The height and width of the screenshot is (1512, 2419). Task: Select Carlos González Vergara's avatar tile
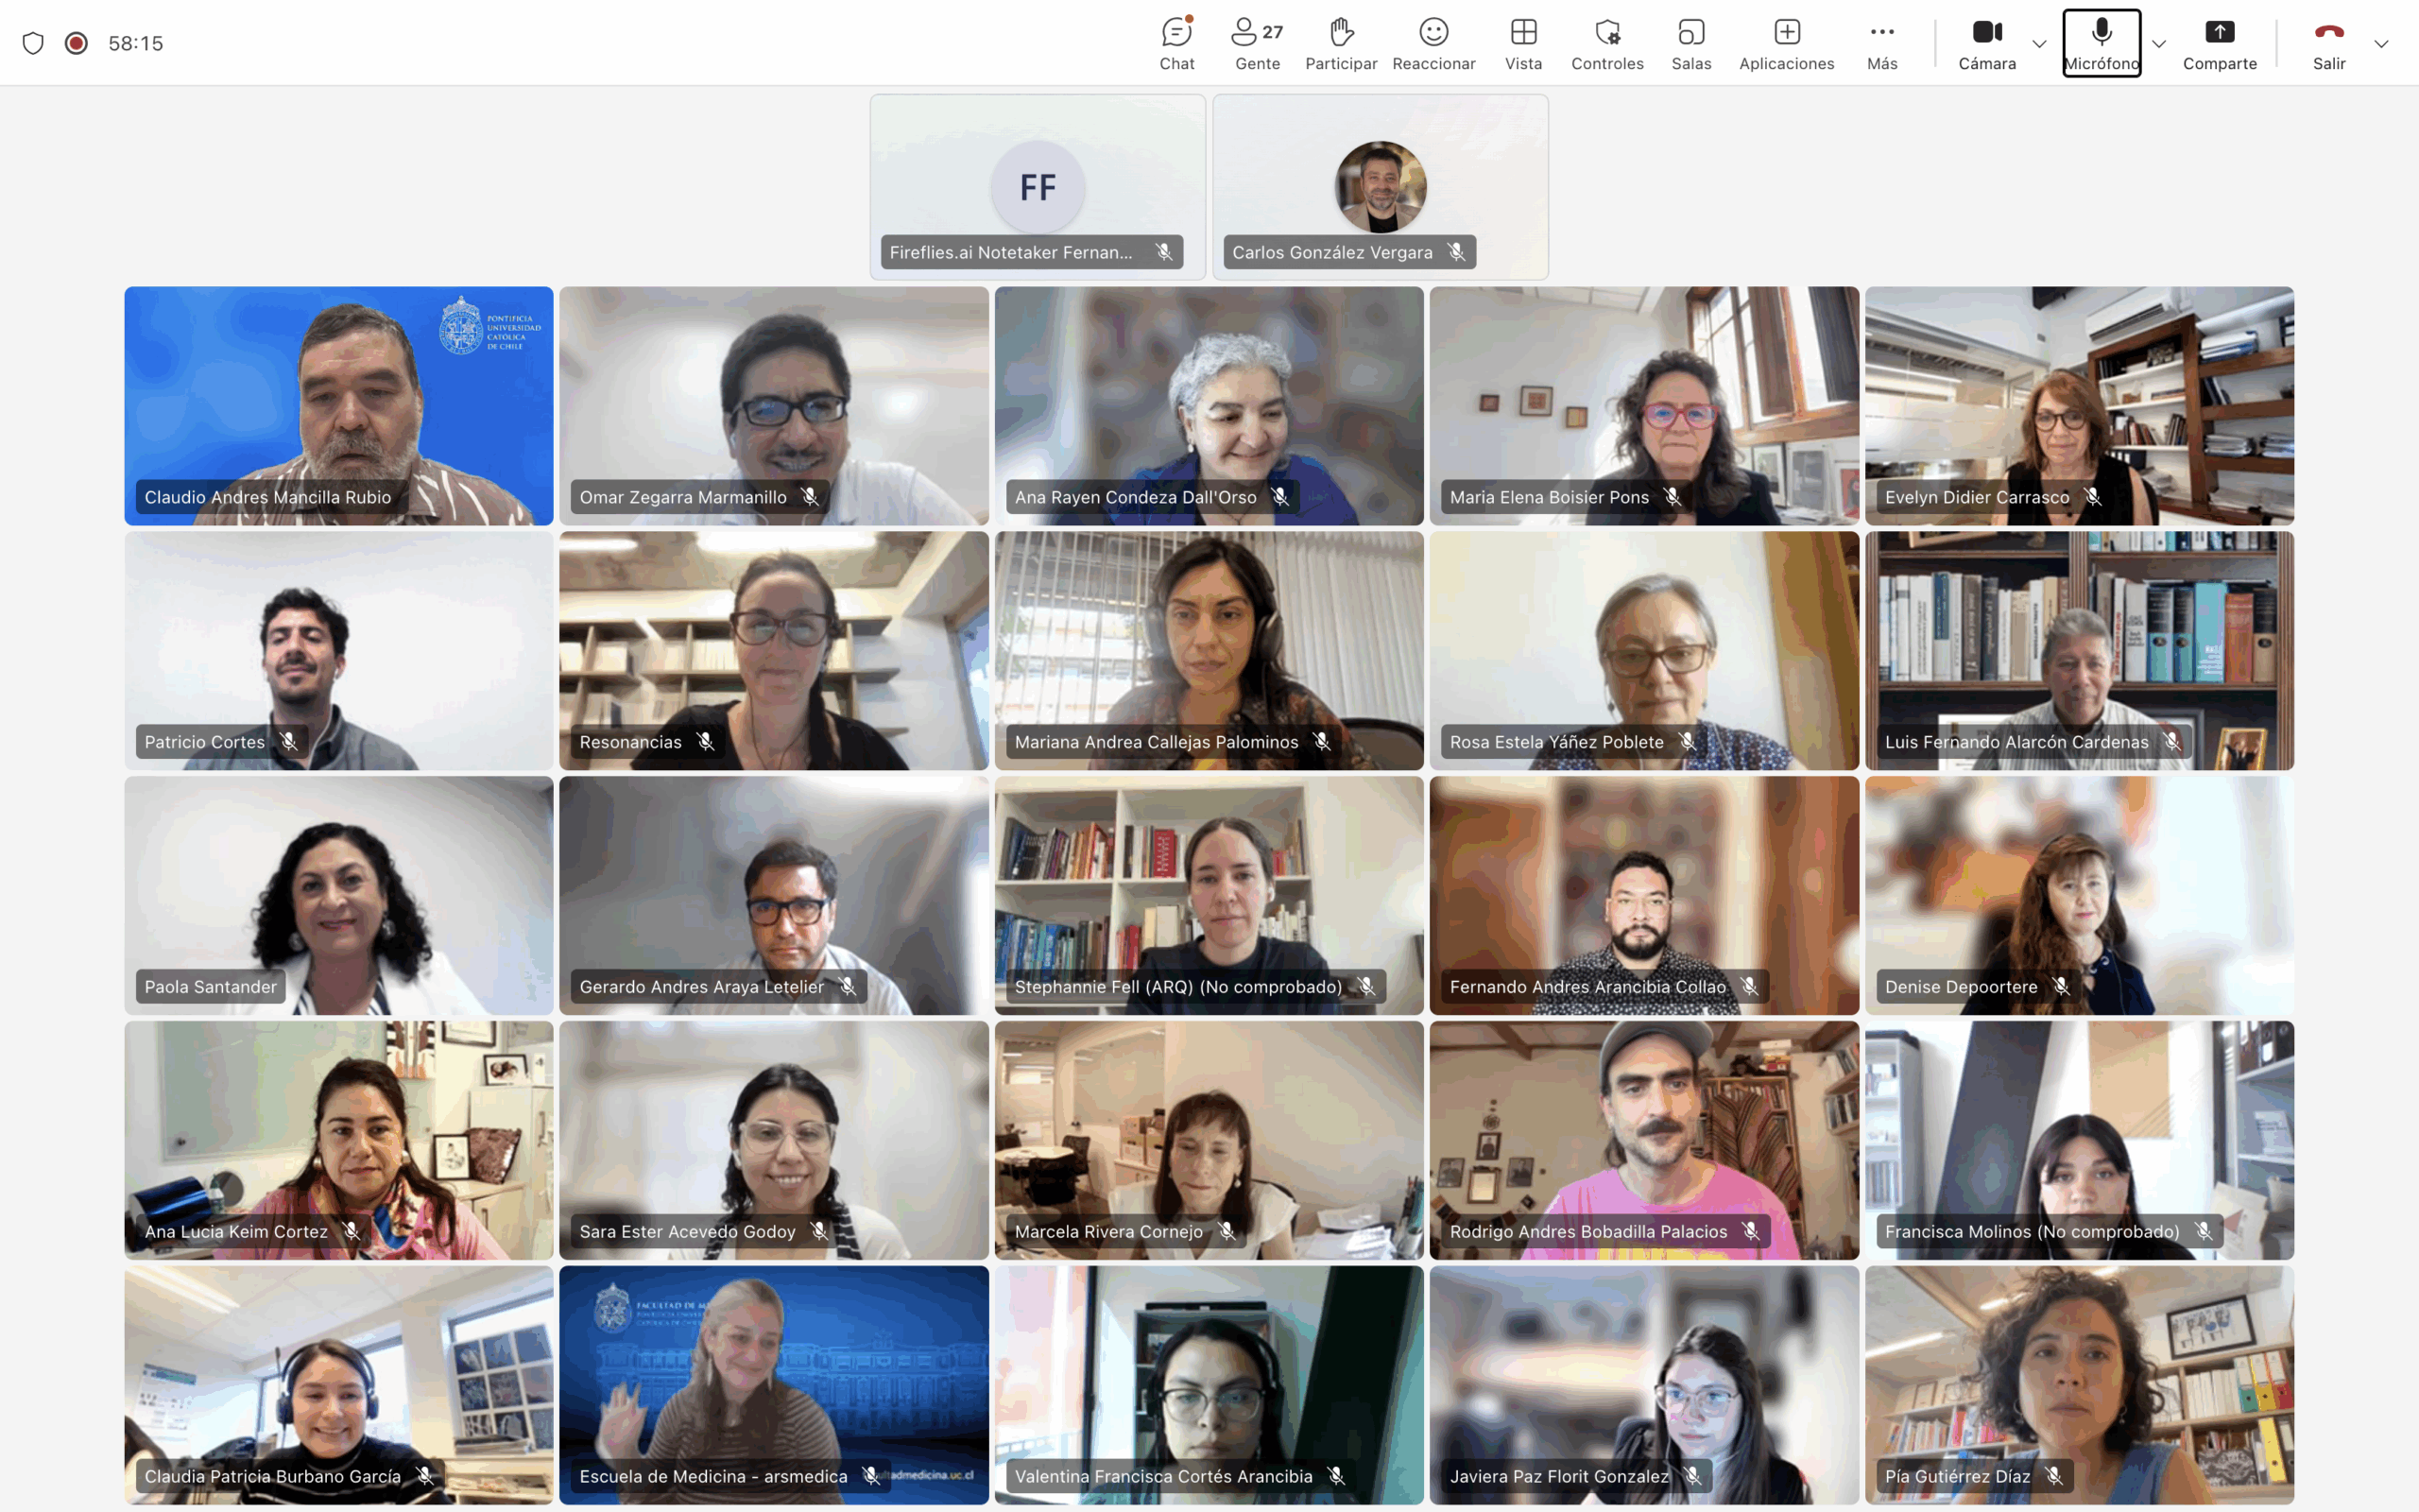pyautogui.click(x=1380, y=187)
